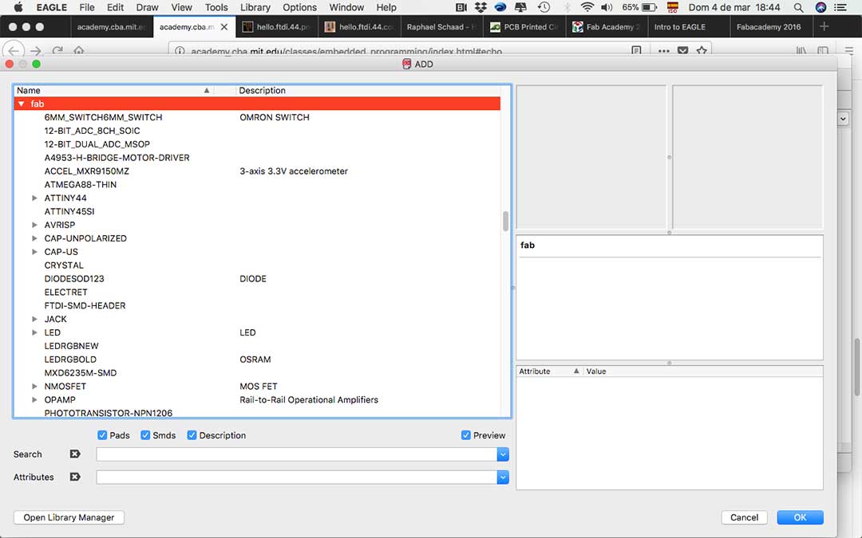Select LEDRGBNEW part
Viewport: 862px width, 538px height.
(72, 346)
